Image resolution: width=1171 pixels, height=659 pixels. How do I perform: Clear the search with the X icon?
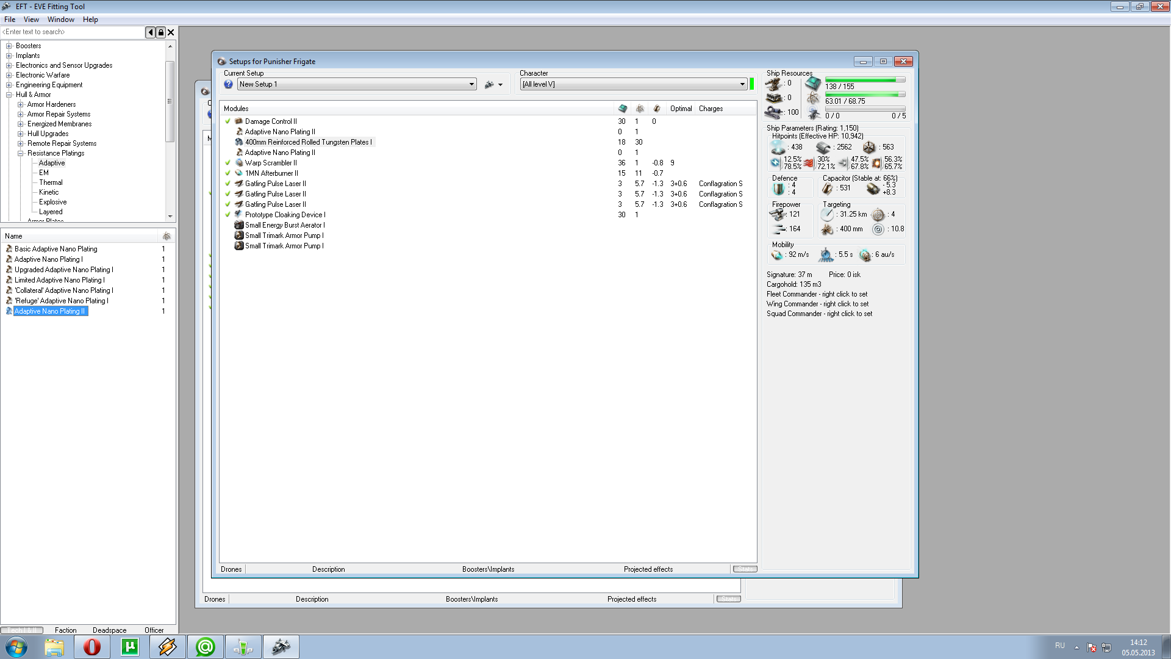(x=171, y=32)
